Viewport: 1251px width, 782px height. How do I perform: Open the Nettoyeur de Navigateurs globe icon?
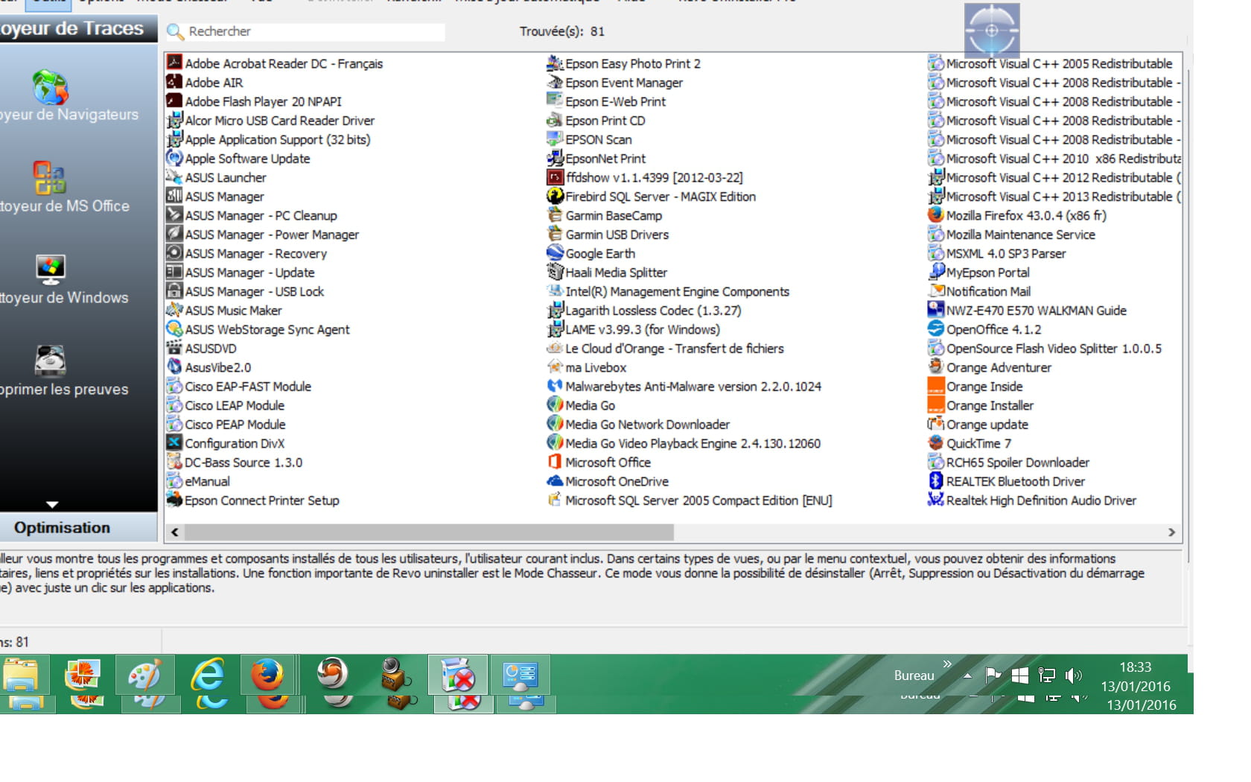pyautogui.click(x=51, y=88)
